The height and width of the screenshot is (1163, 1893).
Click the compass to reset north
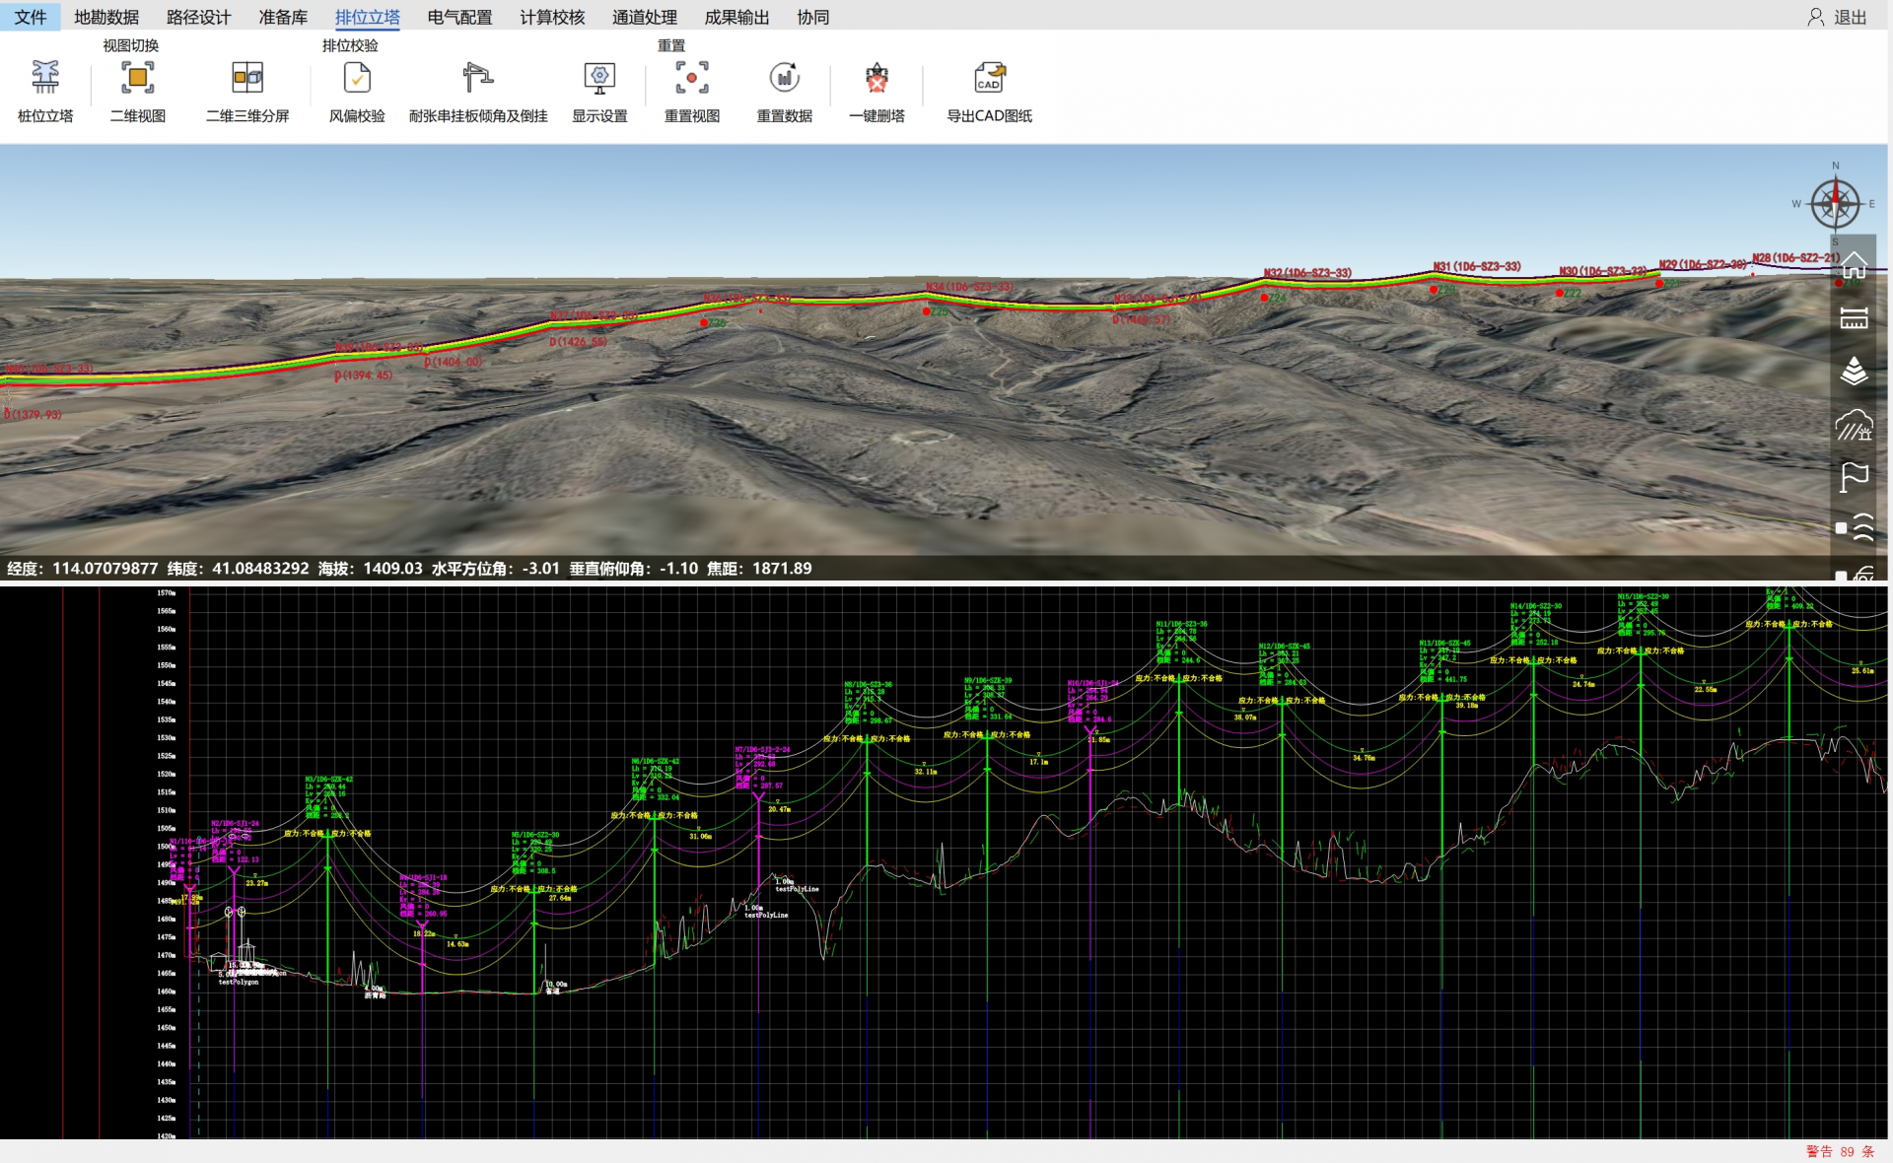click(x=1835, y=204)
